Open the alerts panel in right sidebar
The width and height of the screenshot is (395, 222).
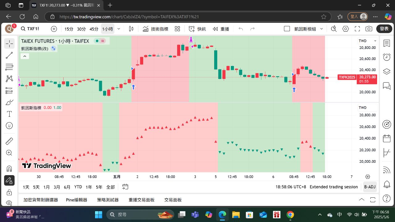tap(387, 57)
